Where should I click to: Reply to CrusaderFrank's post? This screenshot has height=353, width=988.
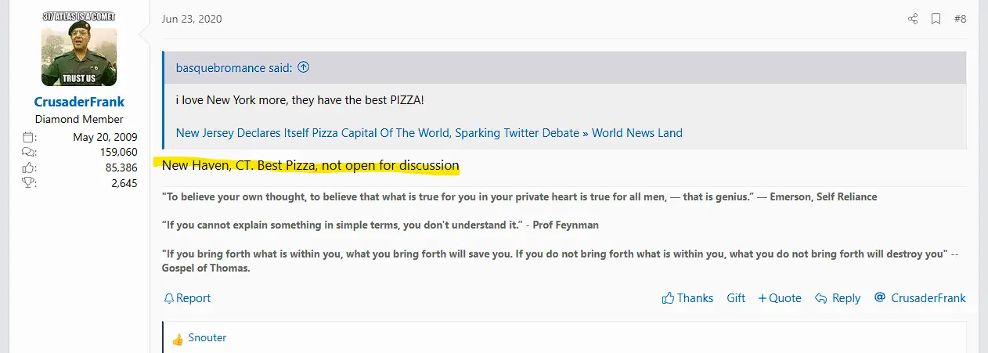coord(838,298)
